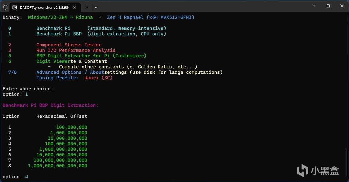
Task: Click the 'Hexadecimal Offset' column header
Action: point(62,116)
